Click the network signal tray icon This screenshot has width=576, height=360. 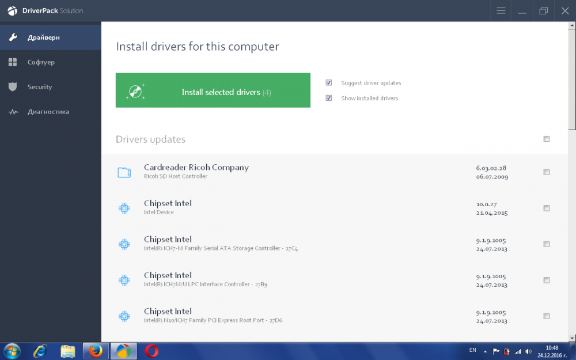click(518, 351)
